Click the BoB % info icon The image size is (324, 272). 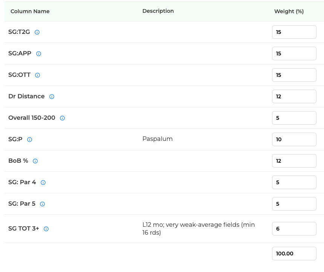pyautogui.click(x=35, y=161)
